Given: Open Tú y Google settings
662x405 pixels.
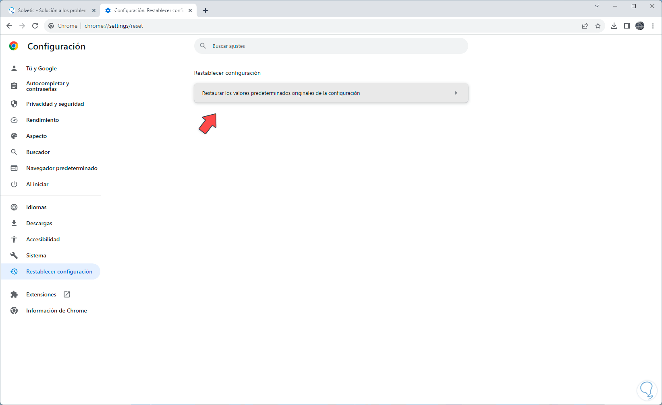Looking at the screenshot, I should pos(50,68).
